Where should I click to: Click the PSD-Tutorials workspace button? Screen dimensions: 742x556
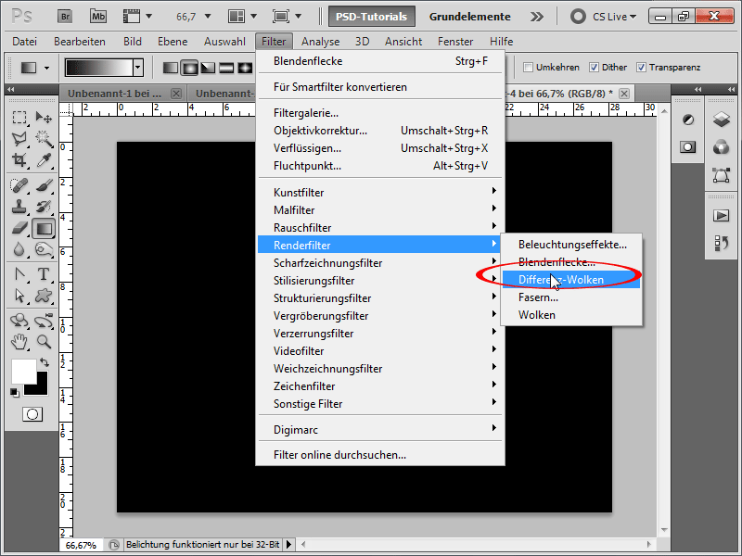point(372,17)
